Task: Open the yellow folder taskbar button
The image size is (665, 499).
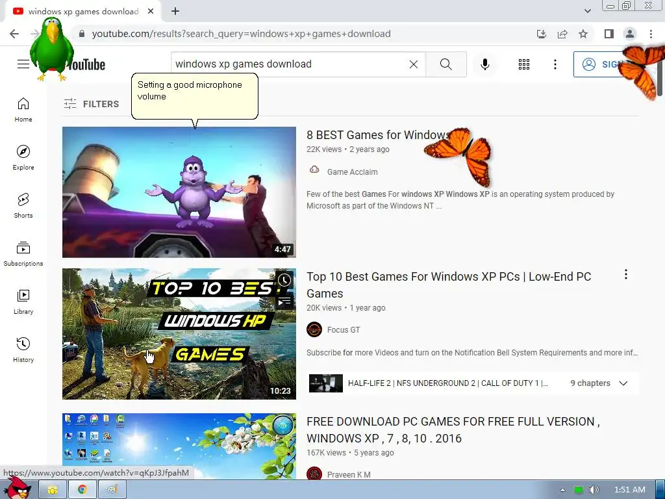Action: [x=53, y=490]
